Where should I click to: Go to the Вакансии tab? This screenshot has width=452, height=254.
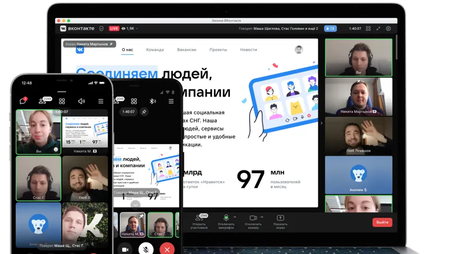tap(187, 50)
